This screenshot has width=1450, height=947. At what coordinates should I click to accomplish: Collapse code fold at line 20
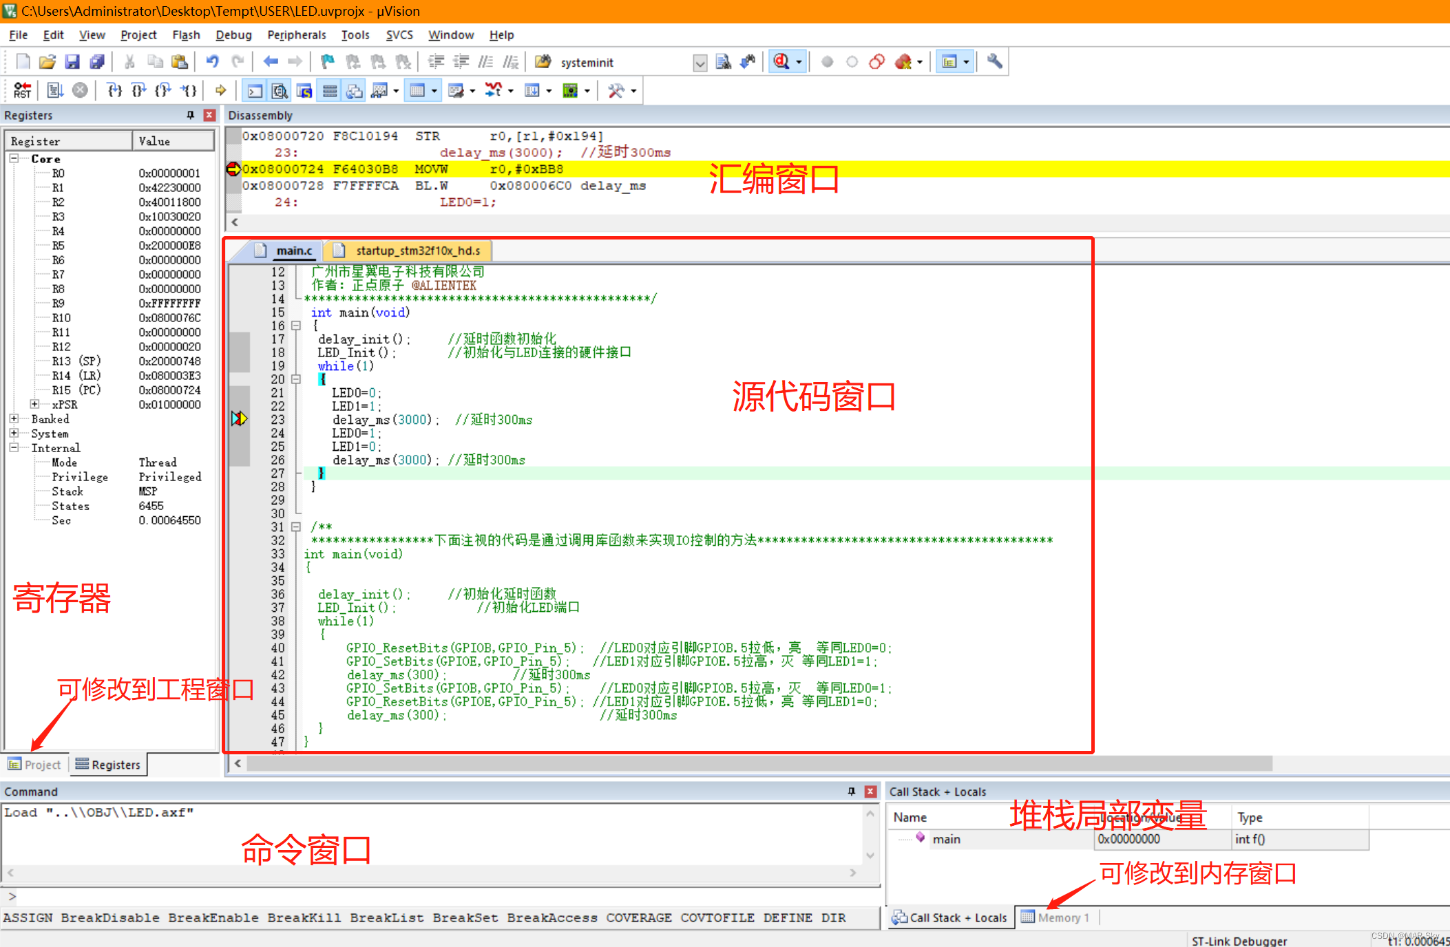(296, 379)
